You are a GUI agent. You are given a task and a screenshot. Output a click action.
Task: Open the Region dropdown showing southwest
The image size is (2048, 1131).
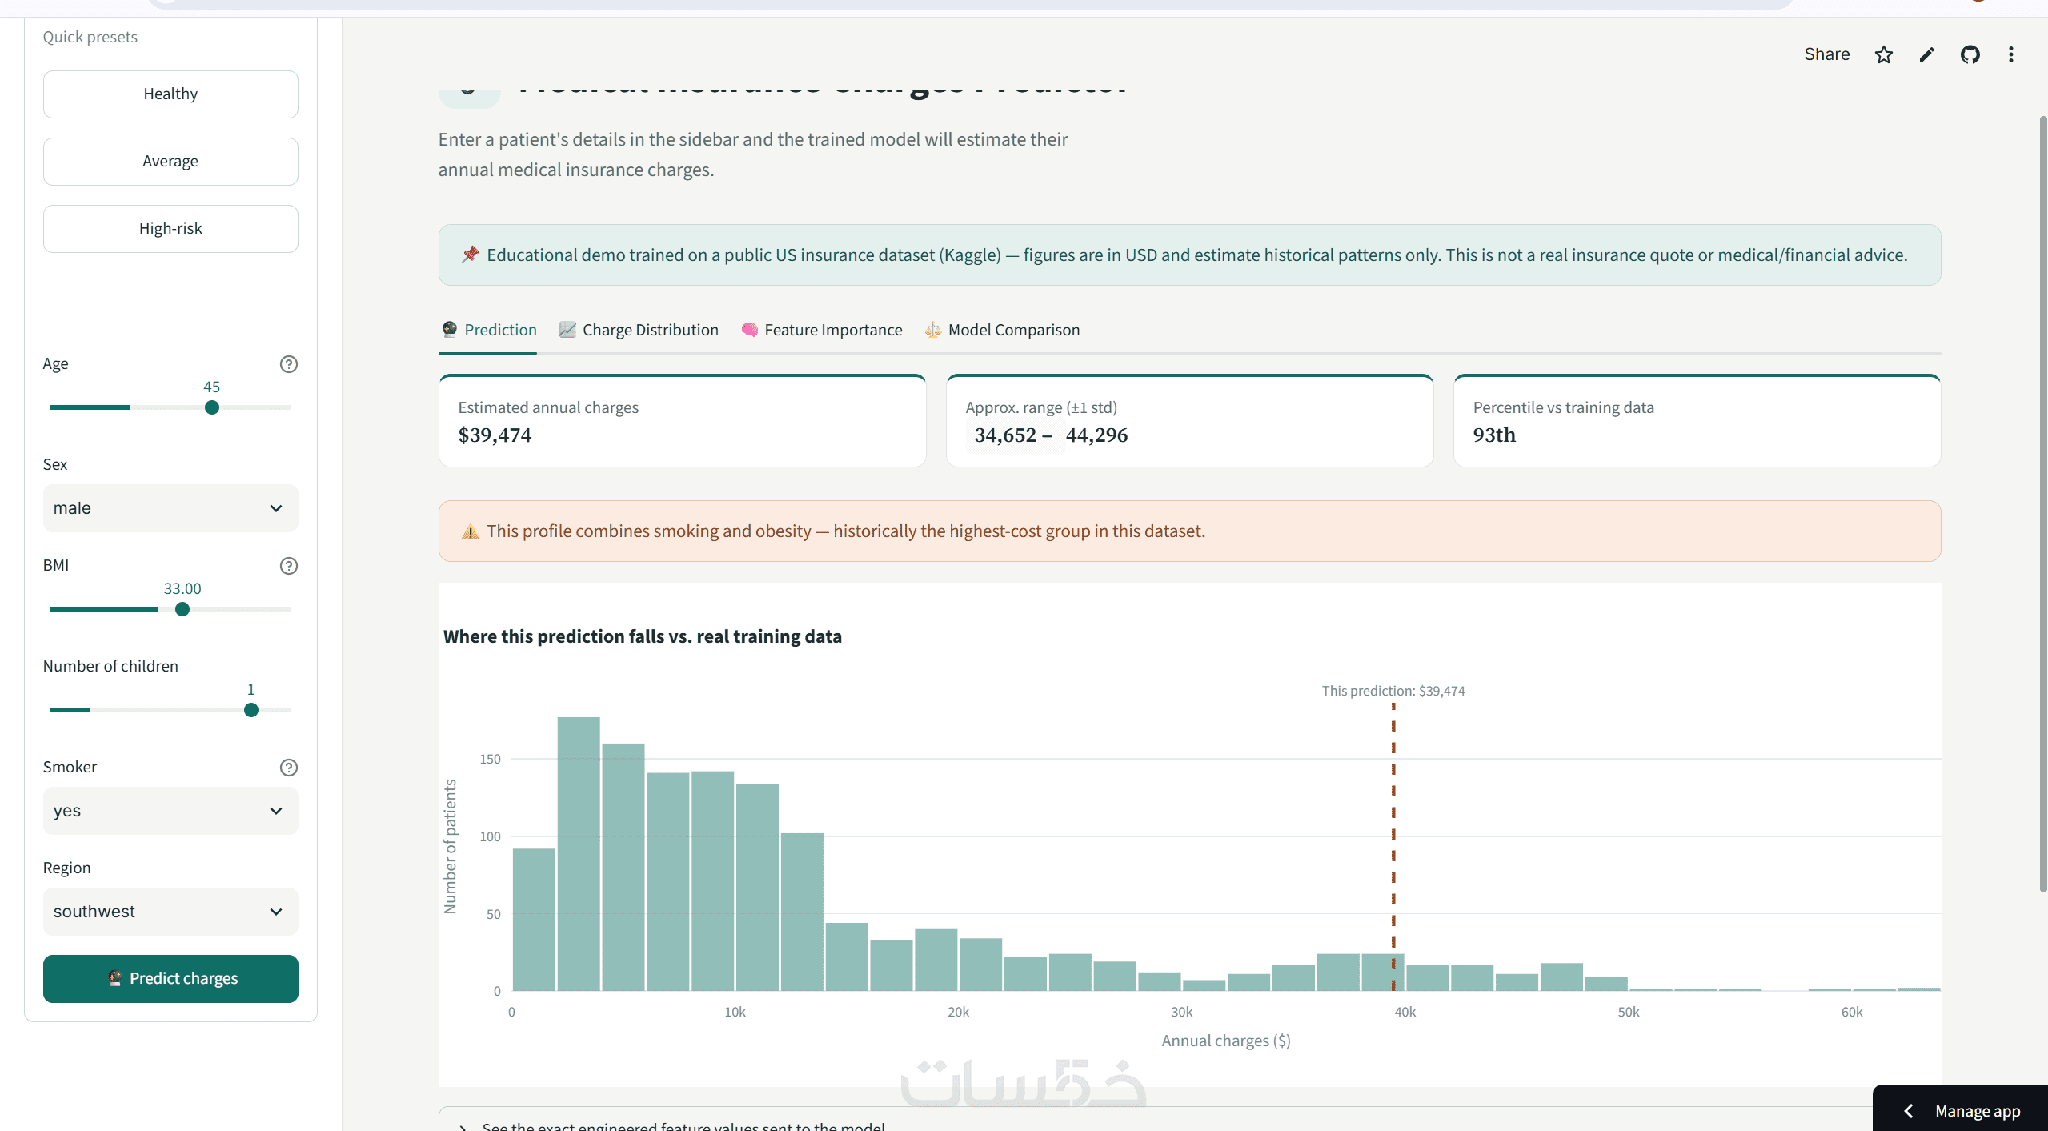click(x=170, y=912)
